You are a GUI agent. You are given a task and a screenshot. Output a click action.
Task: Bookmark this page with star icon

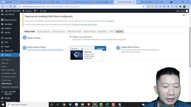point(144,7)
